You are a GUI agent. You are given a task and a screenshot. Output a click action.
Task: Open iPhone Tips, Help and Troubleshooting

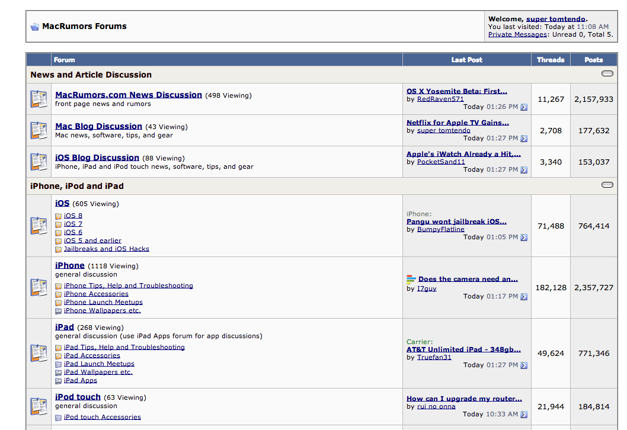pyautogui.click(x=129, y=285)
